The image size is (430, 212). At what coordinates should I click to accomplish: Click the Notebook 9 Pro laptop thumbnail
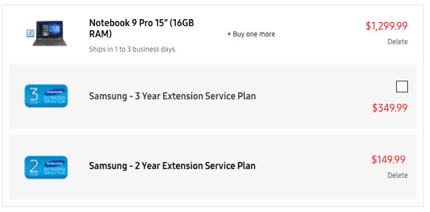pyautogui.click(x=52, y=33)
